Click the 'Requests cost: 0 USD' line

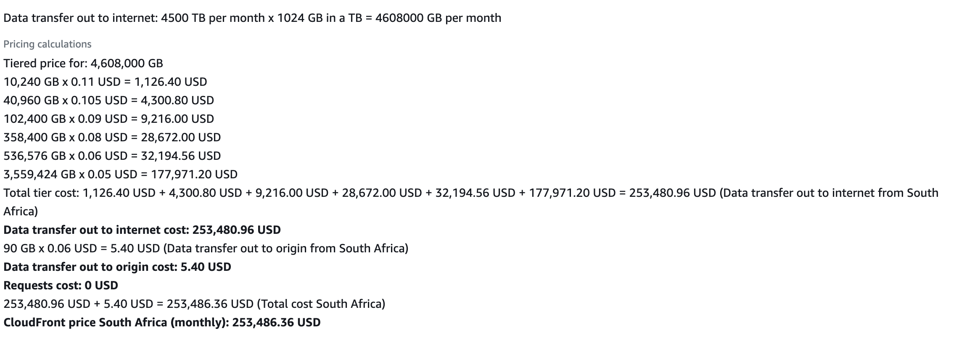tap(61, 286)
